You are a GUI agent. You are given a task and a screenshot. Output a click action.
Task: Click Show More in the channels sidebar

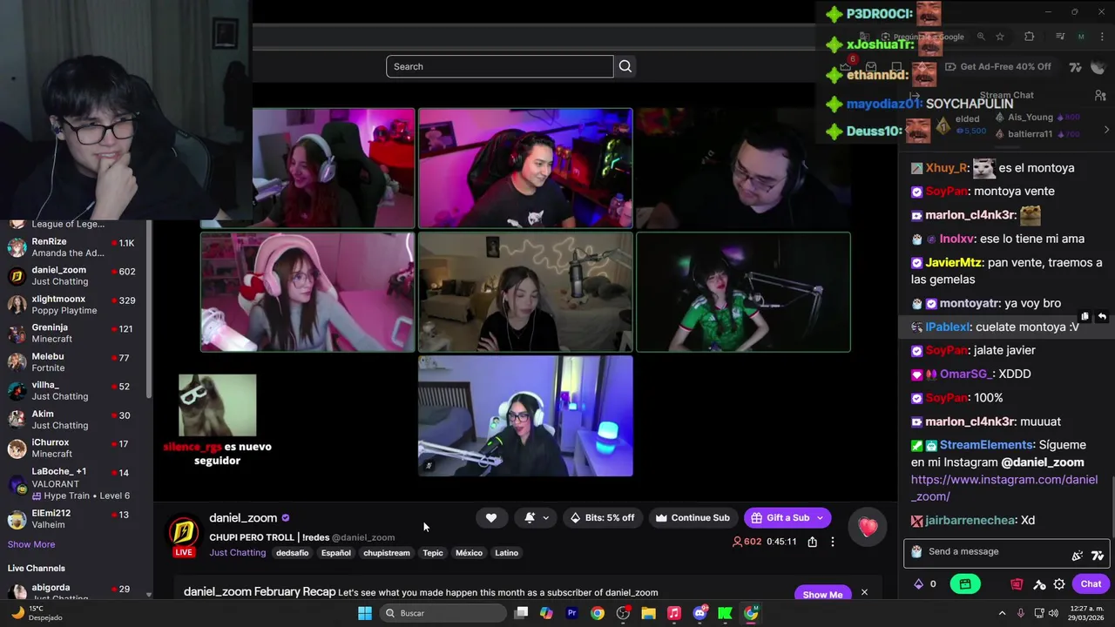pos(31,544)
